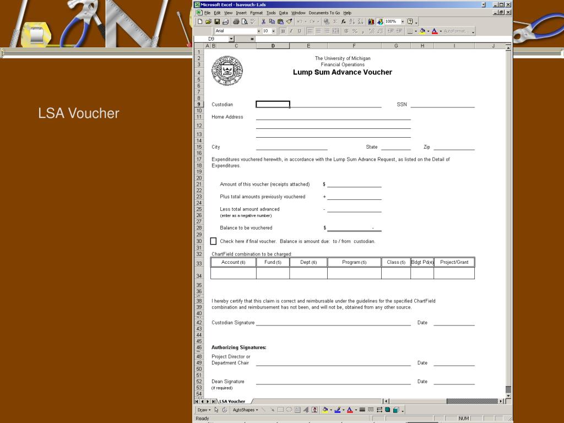564x423 pixels.
Task: Click the formula bar equals button
Action: click(252, 39)
